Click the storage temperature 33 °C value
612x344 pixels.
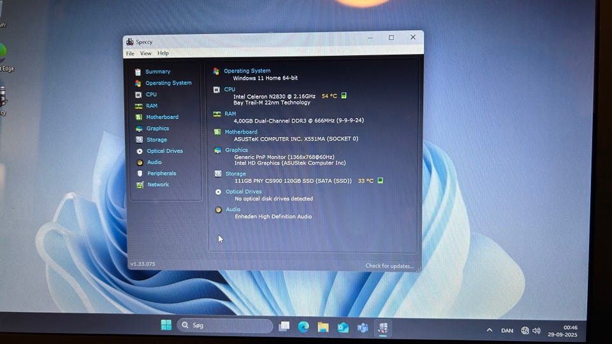coord(366,180)
